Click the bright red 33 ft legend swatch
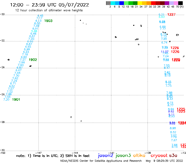 coord(153,3)
